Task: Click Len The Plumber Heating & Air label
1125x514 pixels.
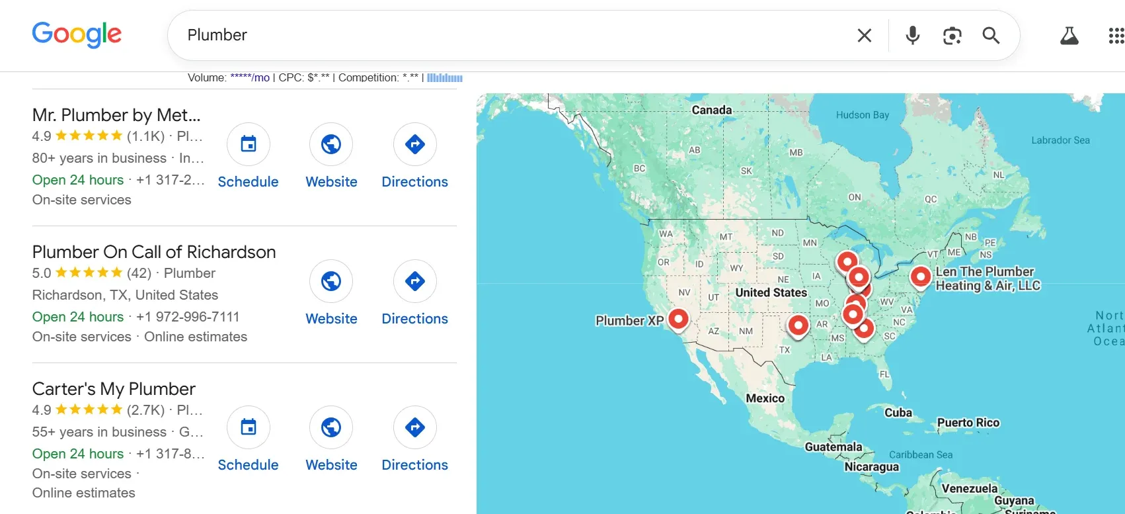Action: pos(988,278)
